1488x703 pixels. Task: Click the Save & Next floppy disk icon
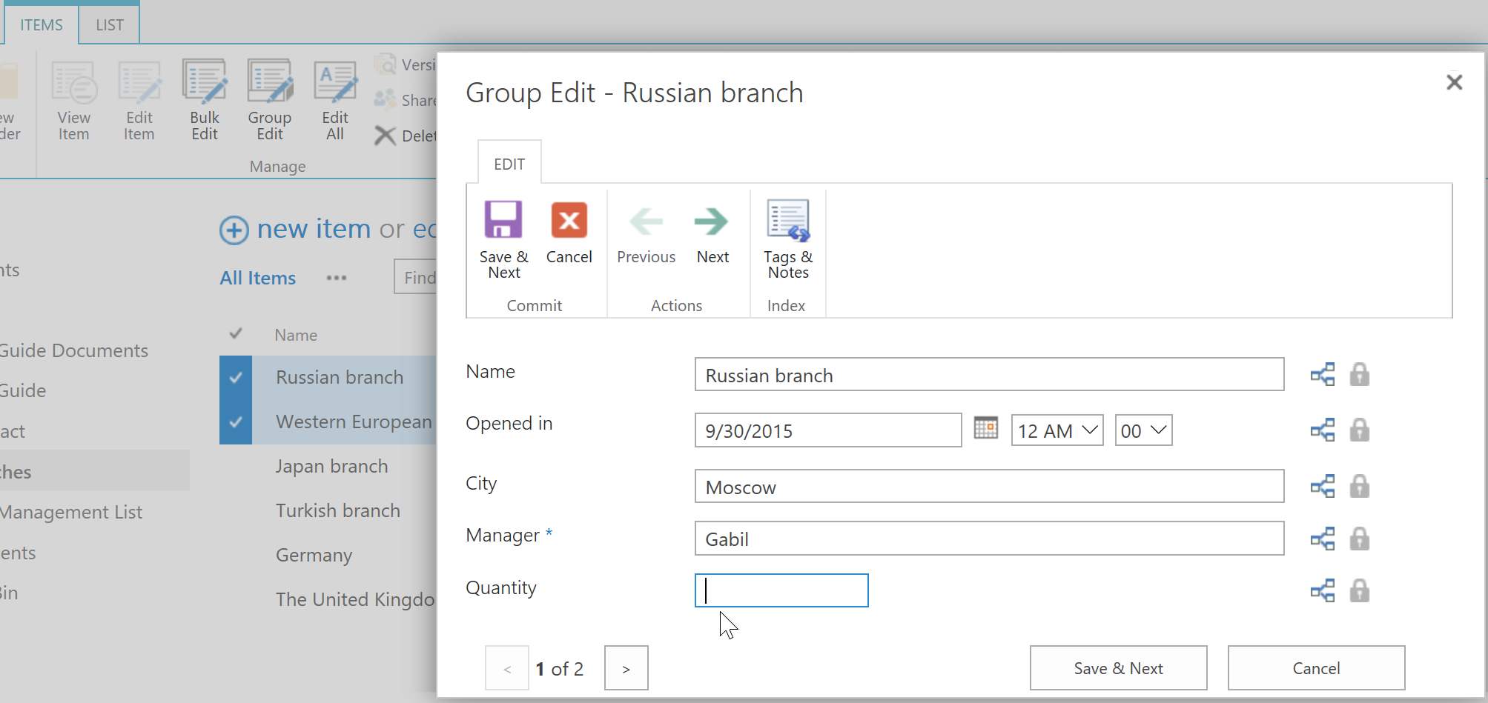click(x=503, y=219)
